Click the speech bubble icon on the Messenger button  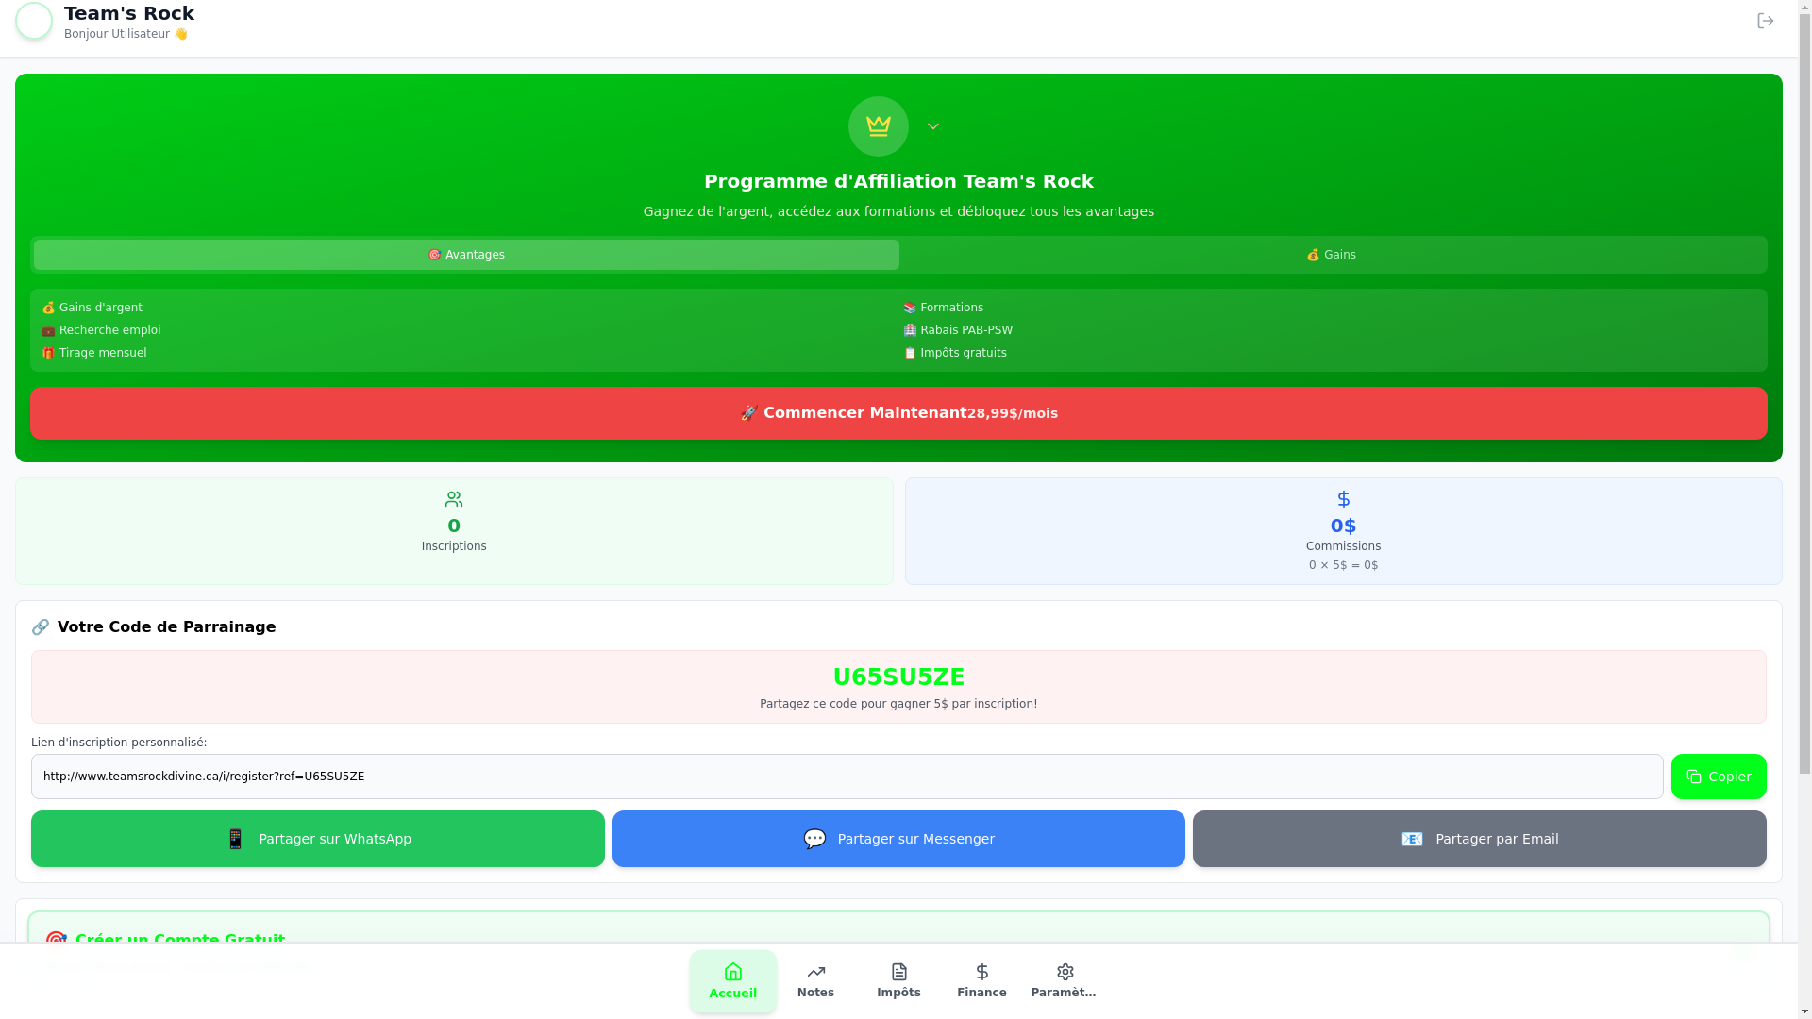(x=814, y=839)
